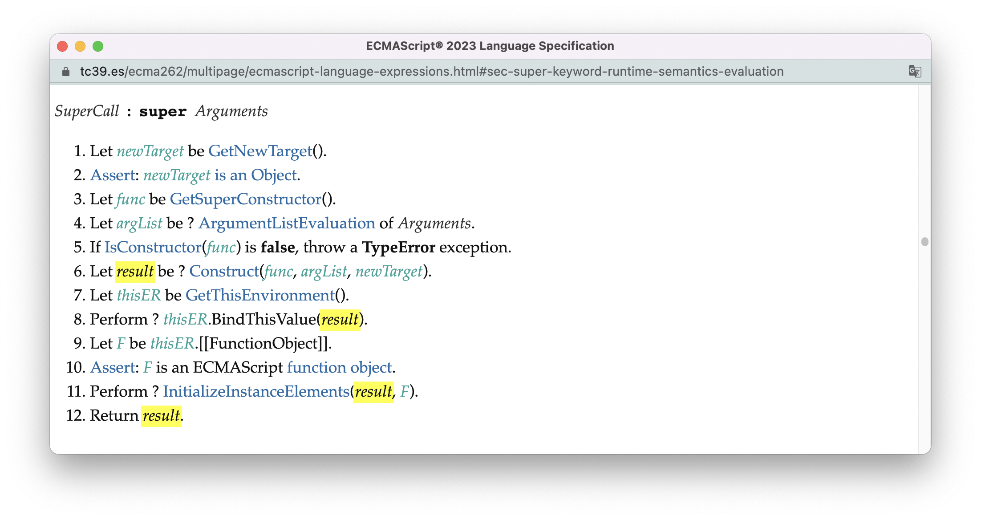981x520 pixels.
Task: Click newTarget variable in step 1
Action: tap(150, 151)
